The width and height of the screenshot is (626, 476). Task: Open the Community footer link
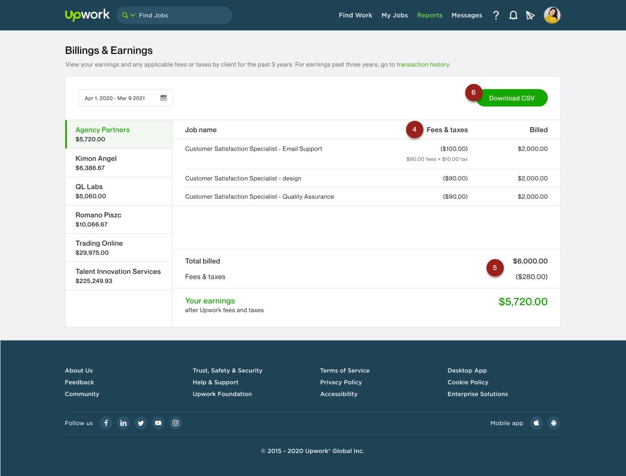(x=82, y=394)
